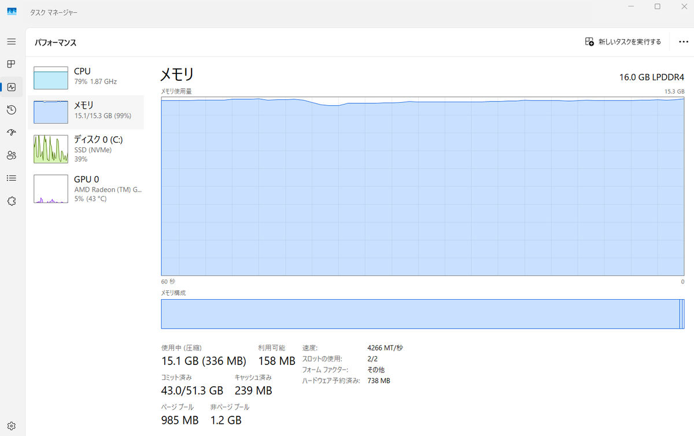This screenshot has width=694, height=436.
Task: Click the キャッシュ済み label
Action: point(253,377)
